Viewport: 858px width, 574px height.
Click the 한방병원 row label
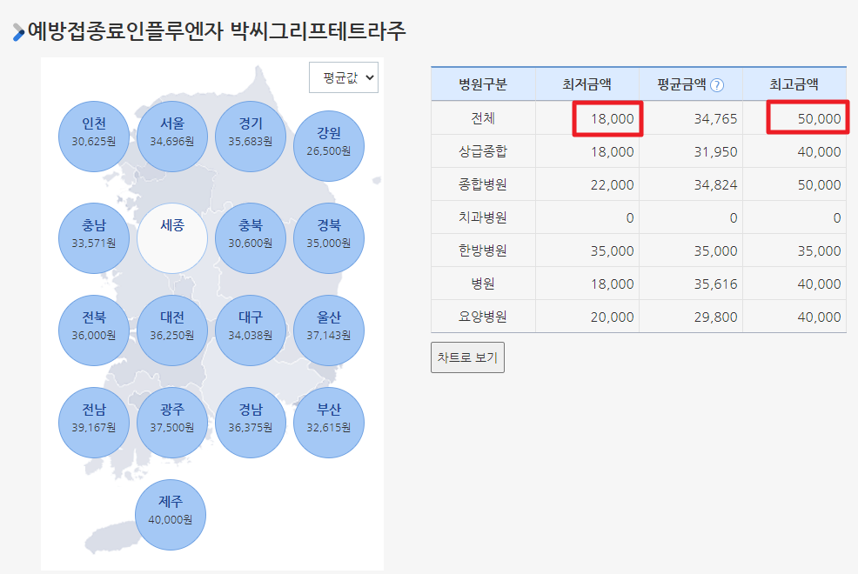coord(483,250)
